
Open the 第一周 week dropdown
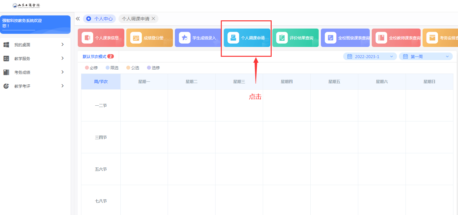tap(426, 56)
